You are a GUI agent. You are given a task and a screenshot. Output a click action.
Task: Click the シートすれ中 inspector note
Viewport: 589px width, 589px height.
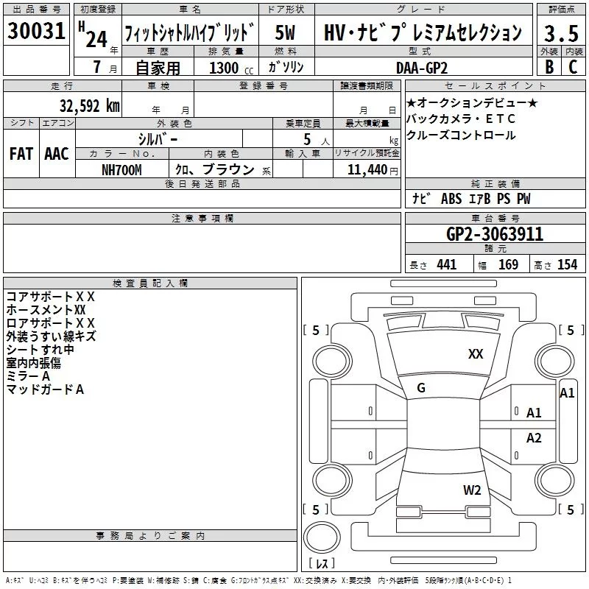click(40, 350)
